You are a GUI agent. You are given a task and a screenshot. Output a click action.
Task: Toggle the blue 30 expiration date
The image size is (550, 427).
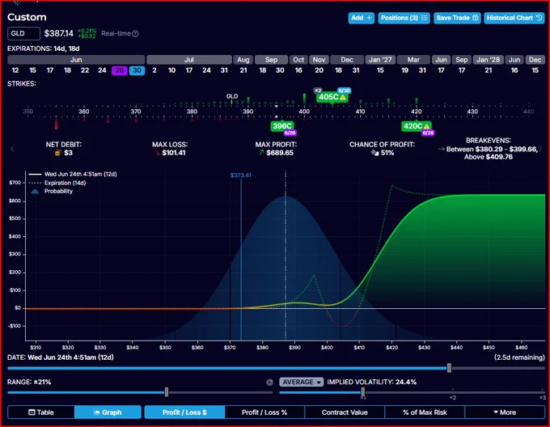(x=137, y=70)
